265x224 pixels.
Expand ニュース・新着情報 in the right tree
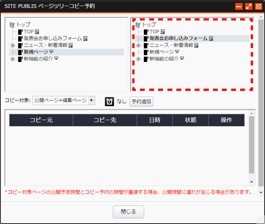(x=138, y=45)
